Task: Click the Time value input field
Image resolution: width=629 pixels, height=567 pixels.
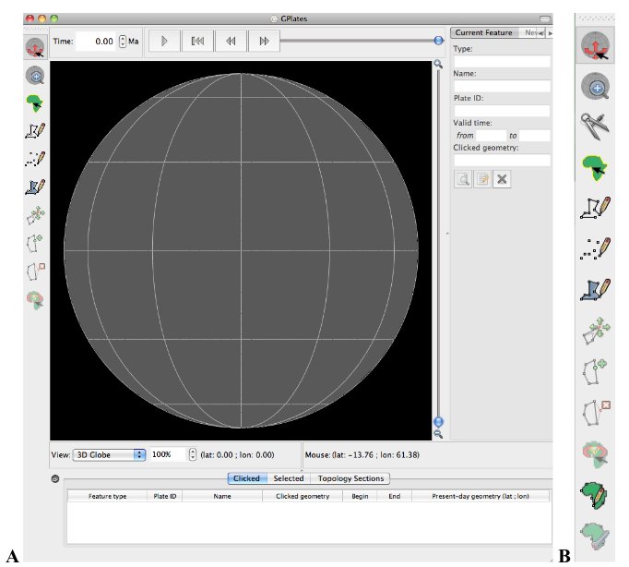Action: tap(97, 42)
